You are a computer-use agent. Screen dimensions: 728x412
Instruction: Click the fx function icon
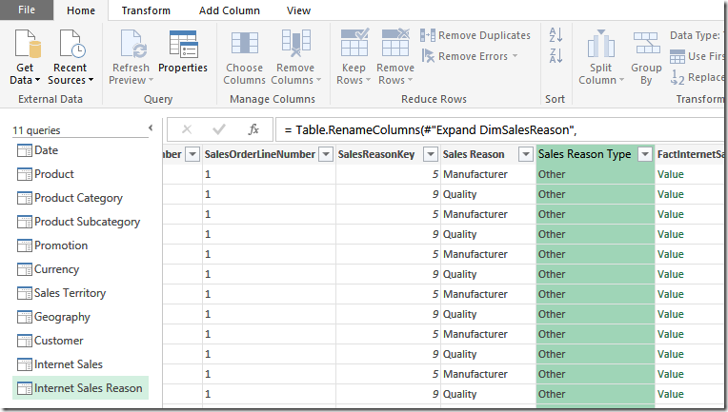click(253, 129)
